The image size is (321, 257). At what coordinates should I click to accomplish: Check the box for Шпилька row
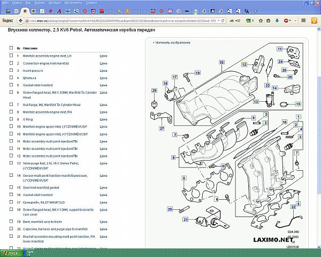11,78
